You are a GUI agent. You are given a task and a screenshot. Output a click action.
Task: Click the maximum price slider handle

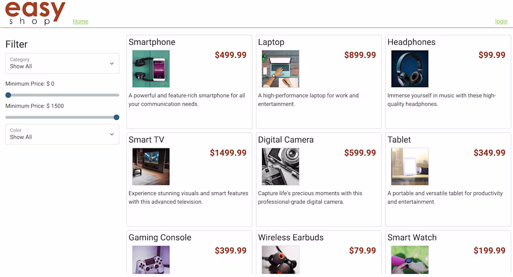(116, 117)
